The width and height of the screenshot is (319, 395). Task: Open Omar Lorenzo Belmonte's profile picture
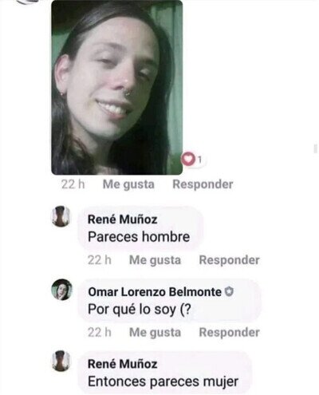pos(61,290)
